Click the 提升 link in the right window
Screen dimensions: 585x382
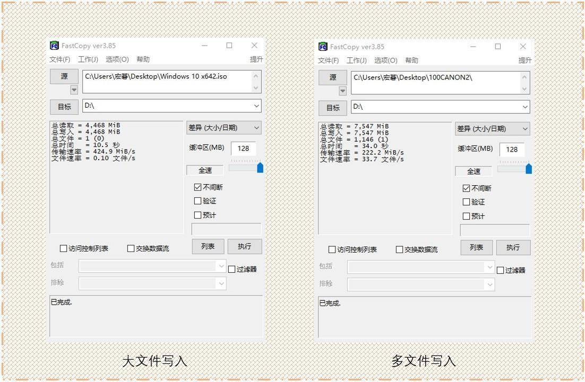pyautogui.click(x=524, y=60)
